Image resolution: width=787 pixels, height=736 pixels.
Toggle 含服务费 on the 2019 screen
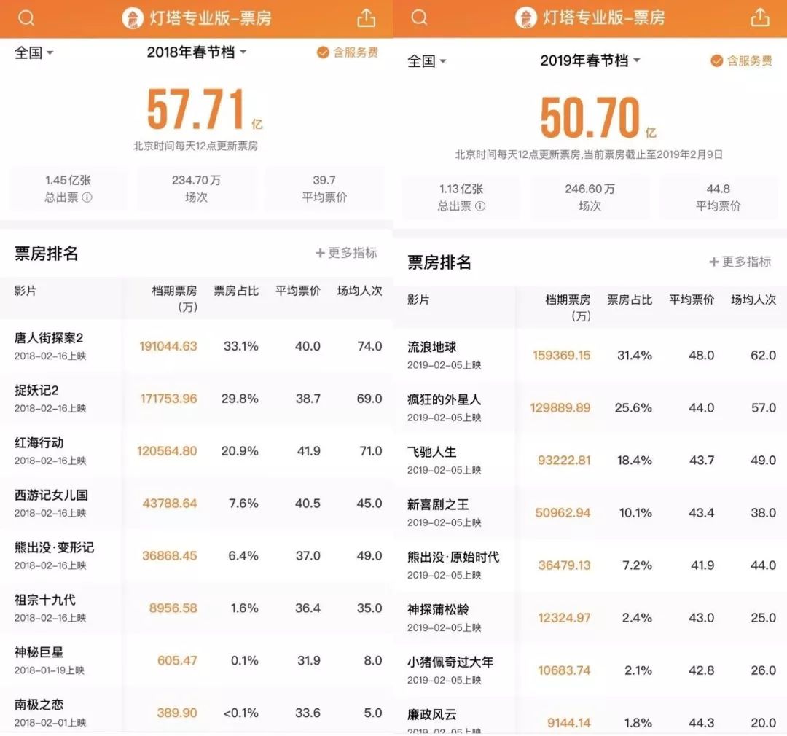pyautogui.click(x=742, y=60)
